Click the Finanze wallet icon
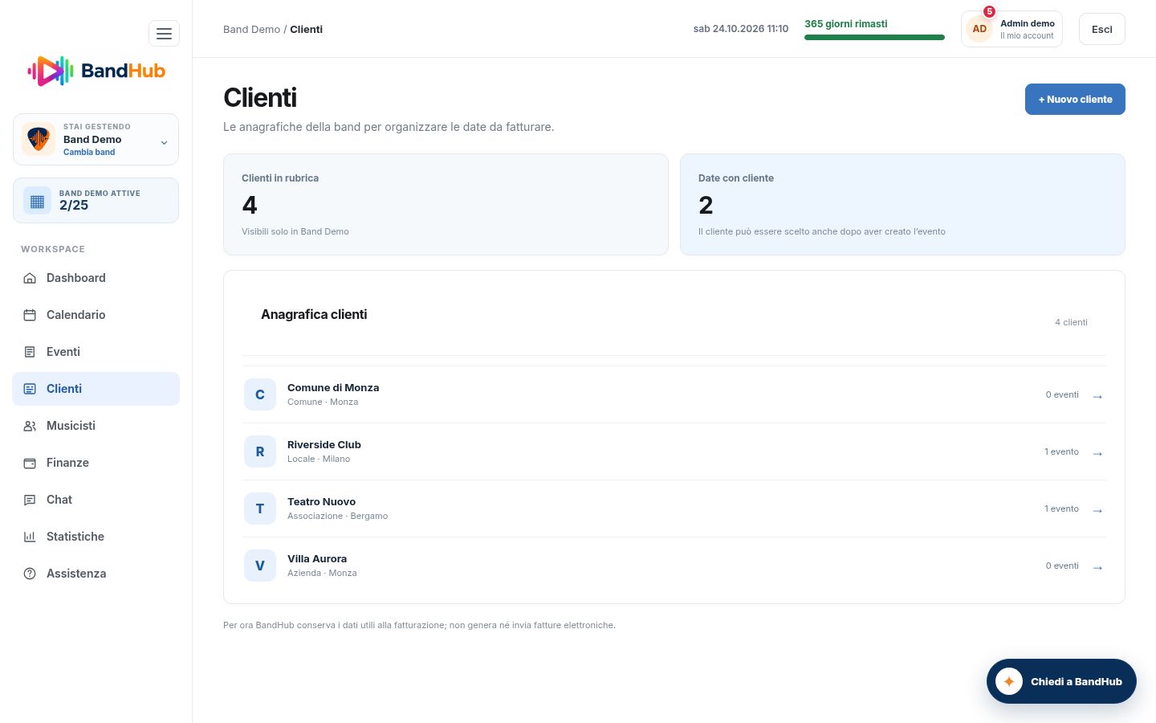Screen dimensions: 1156x723 pyautogui.click(x=30, y=463)
